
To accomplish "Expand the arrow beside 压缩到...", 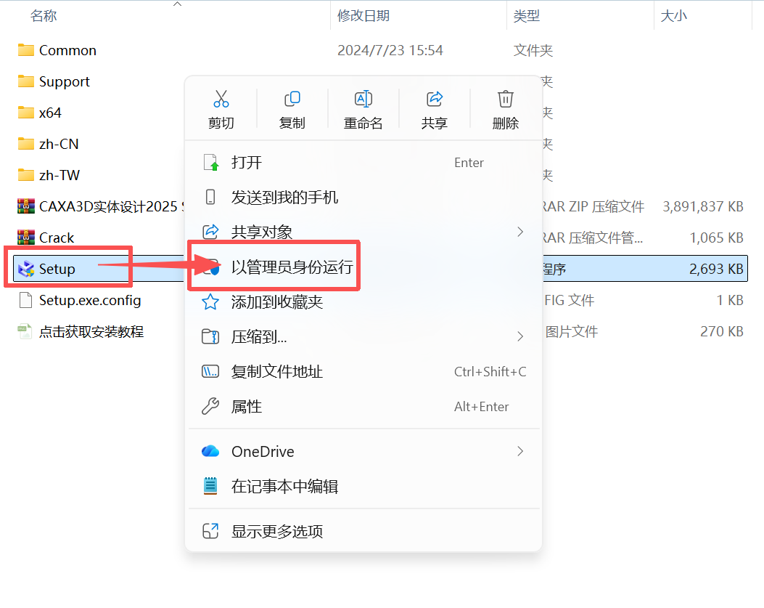I will 520,337.
